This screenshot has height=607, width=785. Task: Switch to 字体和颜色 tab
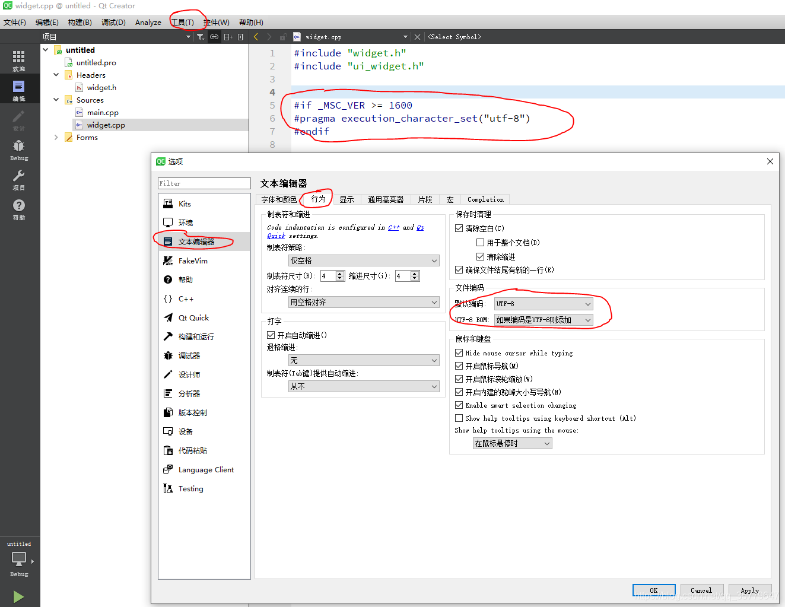point(279,199)
